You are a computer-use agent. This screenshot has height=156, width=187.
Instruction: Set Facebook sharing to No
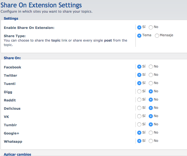pyautogui.click(x=151, y=67)
